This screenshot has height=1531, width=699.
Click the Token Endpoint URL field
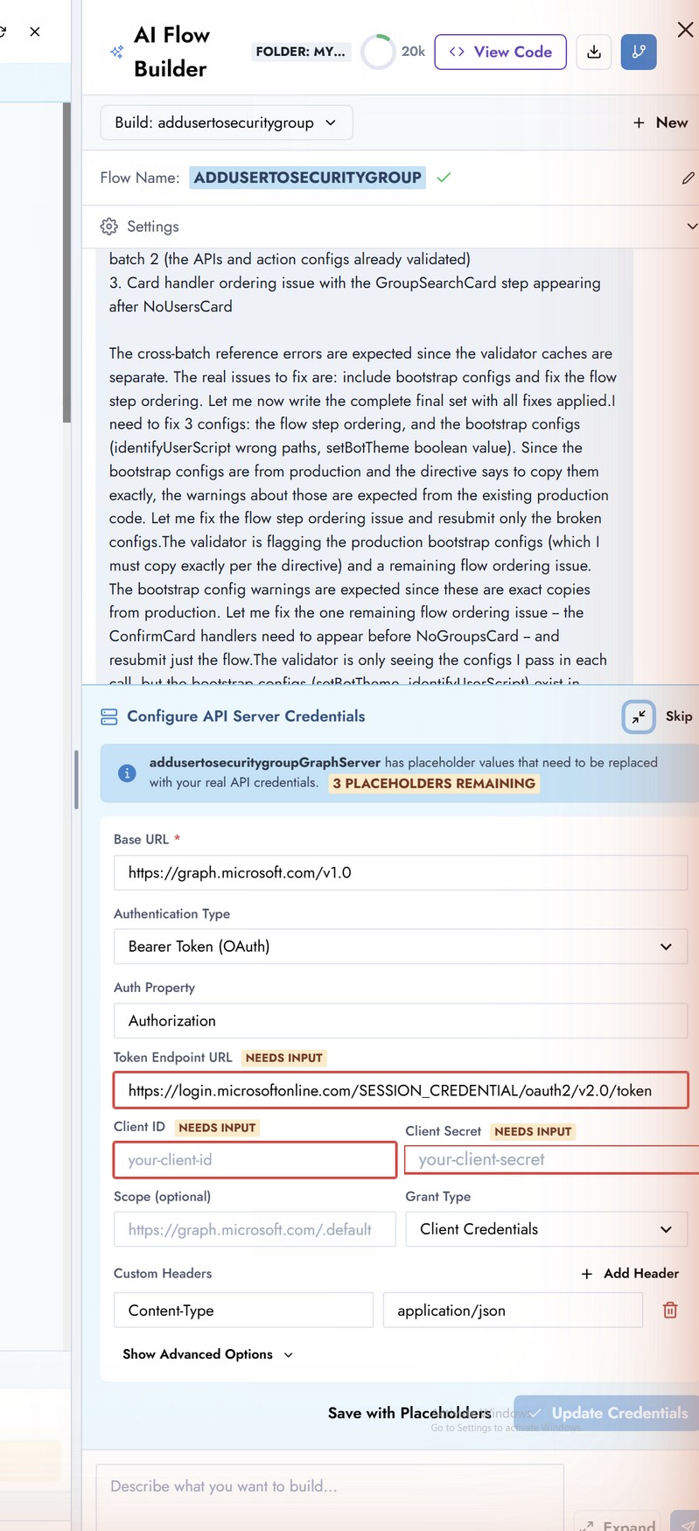tap(401, 1091)
